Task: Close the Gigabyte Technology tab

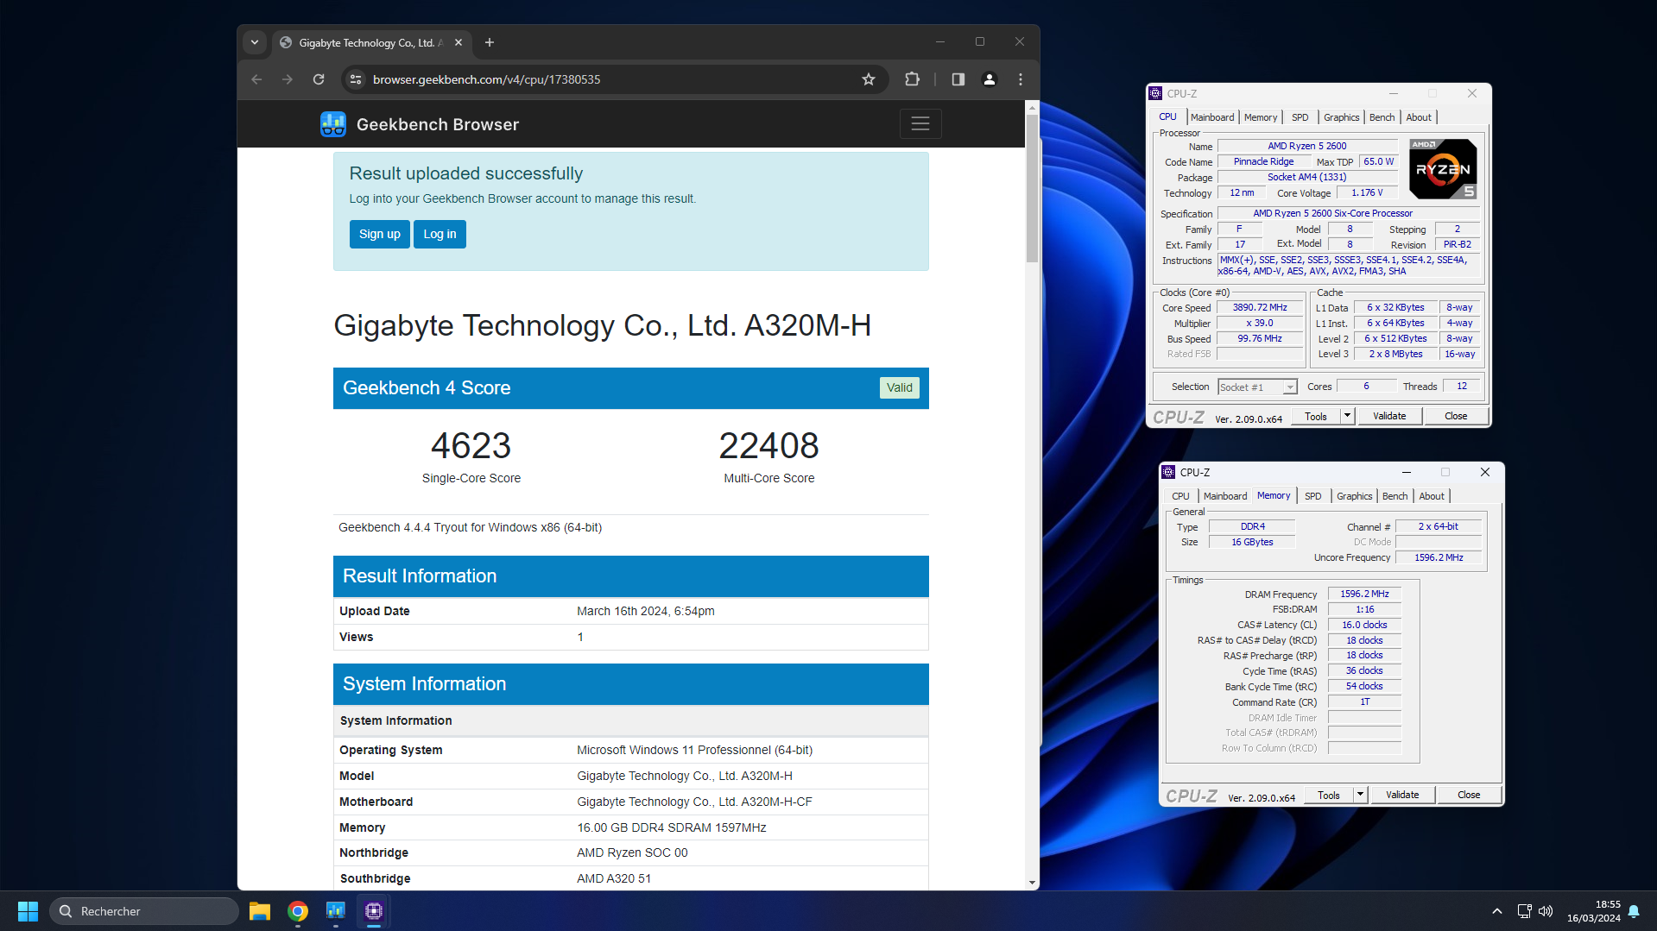Action: click(459, 42)
